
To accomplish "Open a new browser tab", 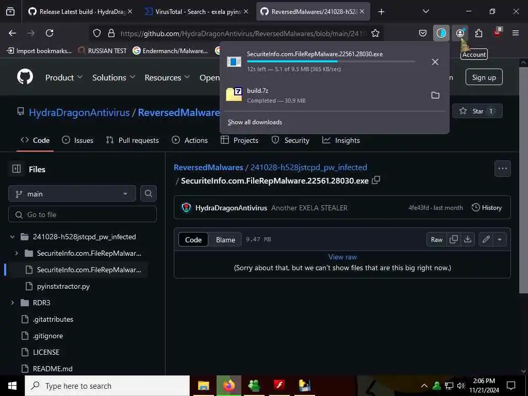I will coord(381,12).
